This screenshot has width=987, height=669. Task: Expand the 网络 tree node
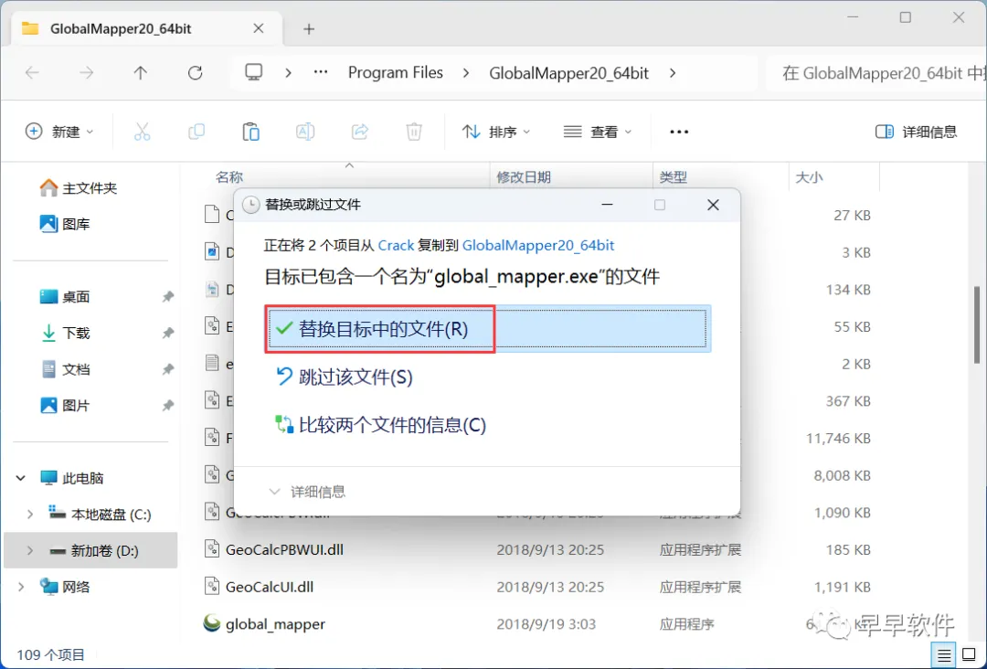coord(21,587)
